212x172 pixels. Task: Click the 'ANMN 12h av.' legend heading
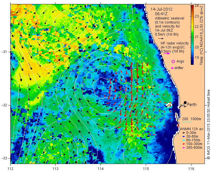[x=192, y=129]
